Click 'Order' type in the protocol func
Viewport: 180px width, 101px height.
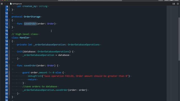[x=51, y=24]
